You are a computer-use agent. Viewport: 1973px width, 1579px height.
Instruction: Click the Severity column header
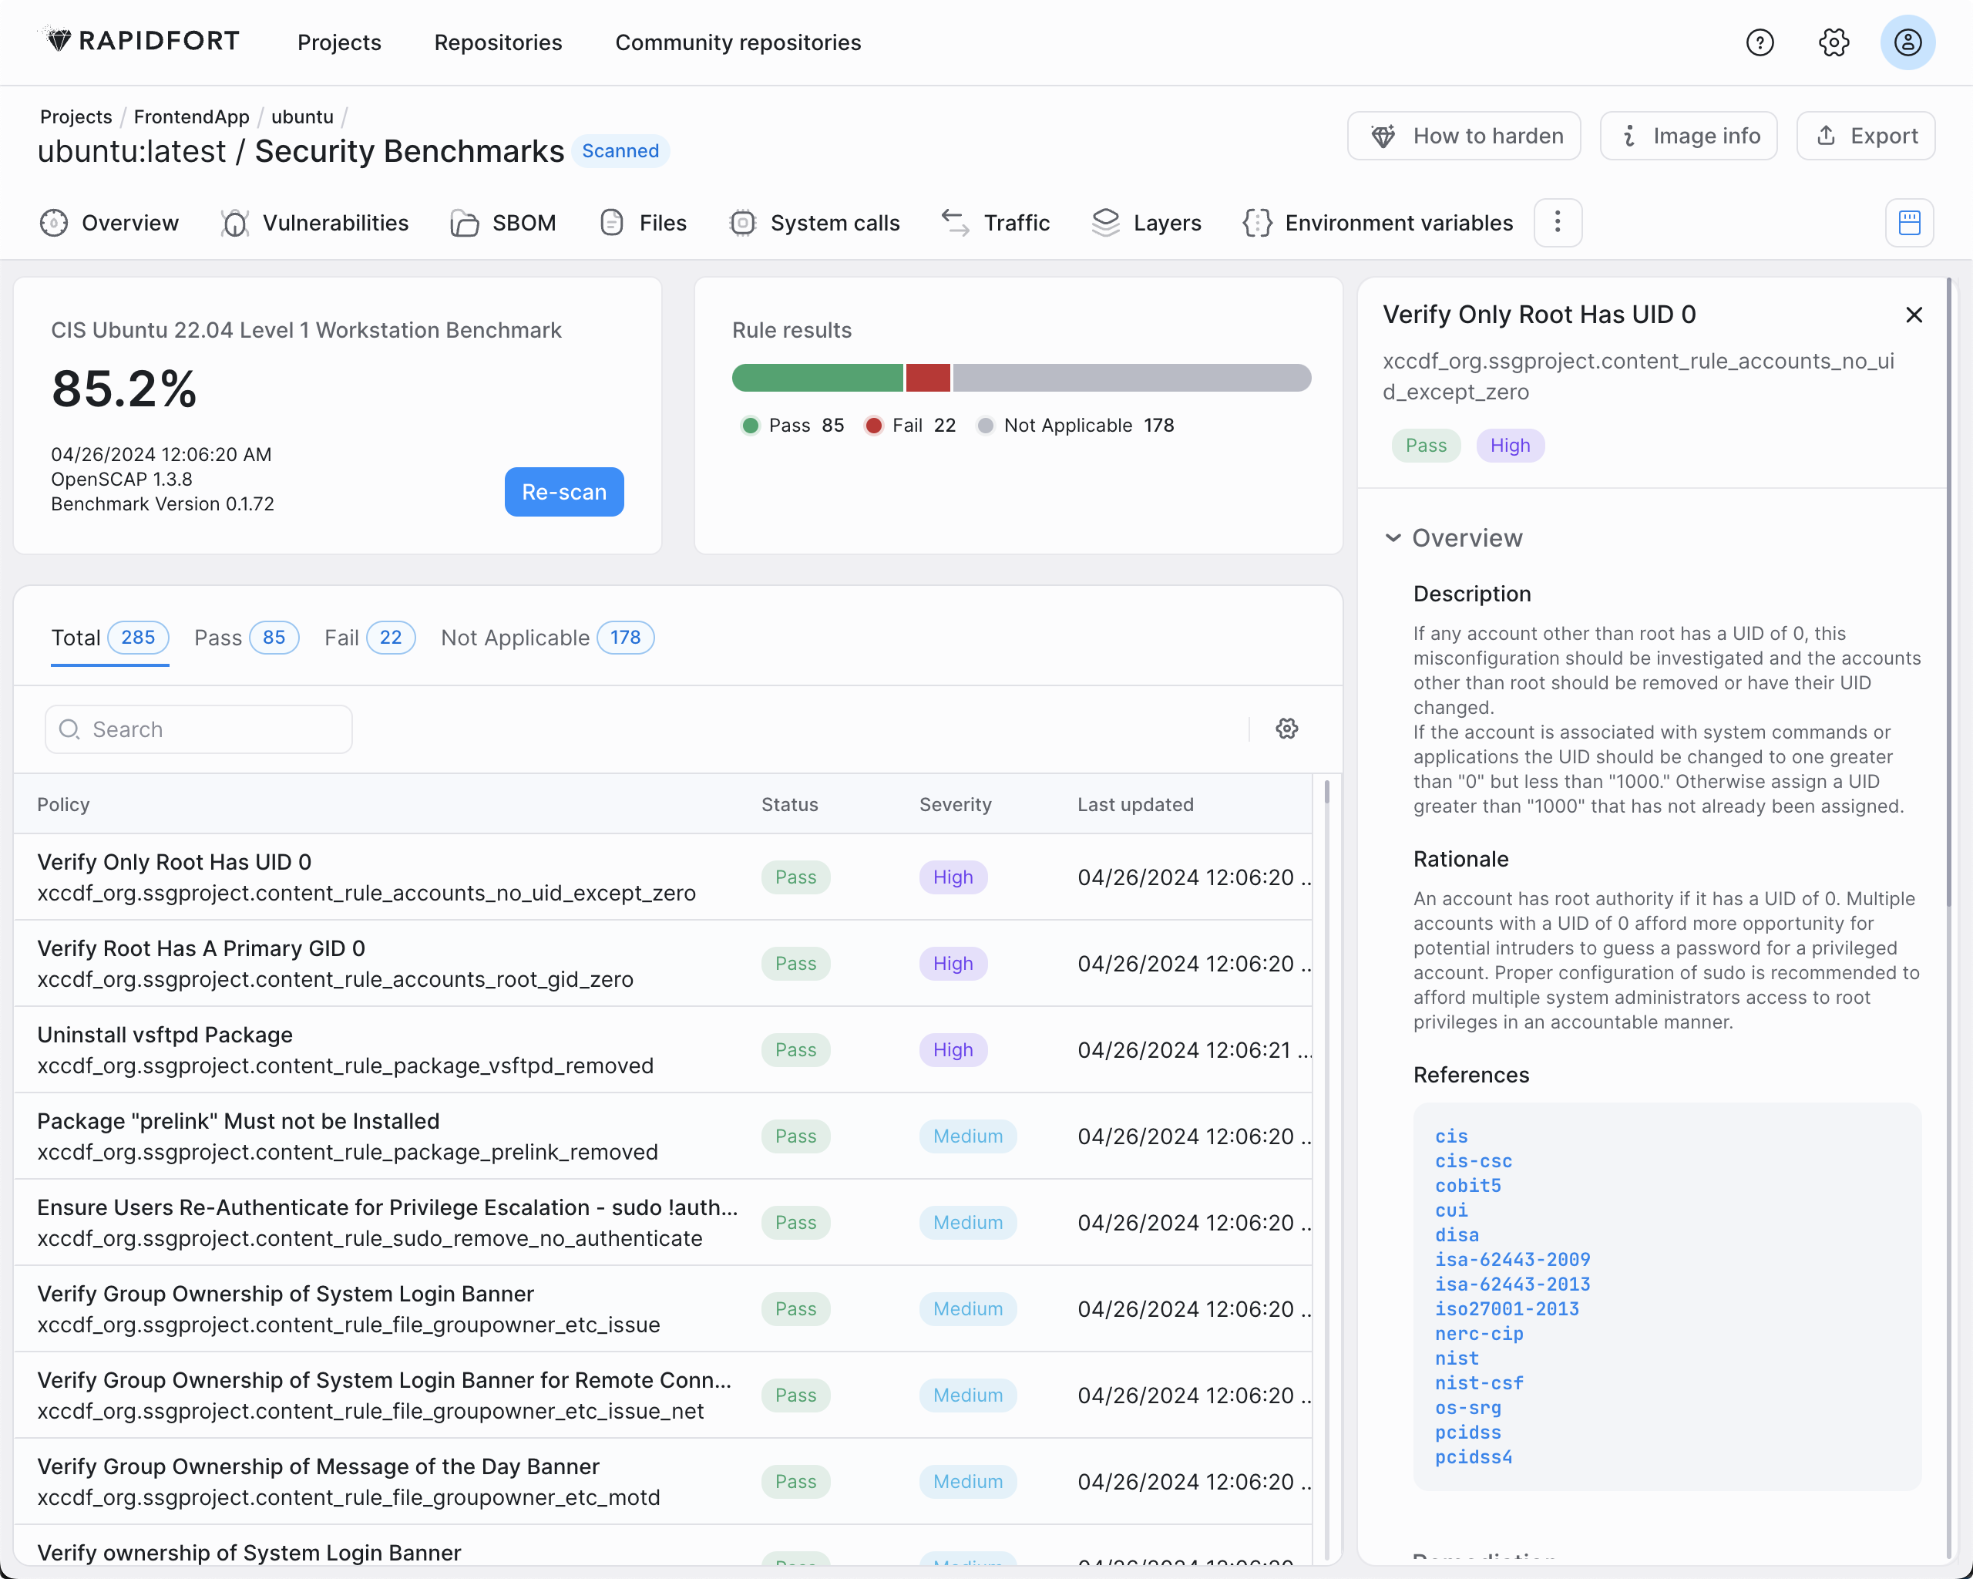pos(956,805)
